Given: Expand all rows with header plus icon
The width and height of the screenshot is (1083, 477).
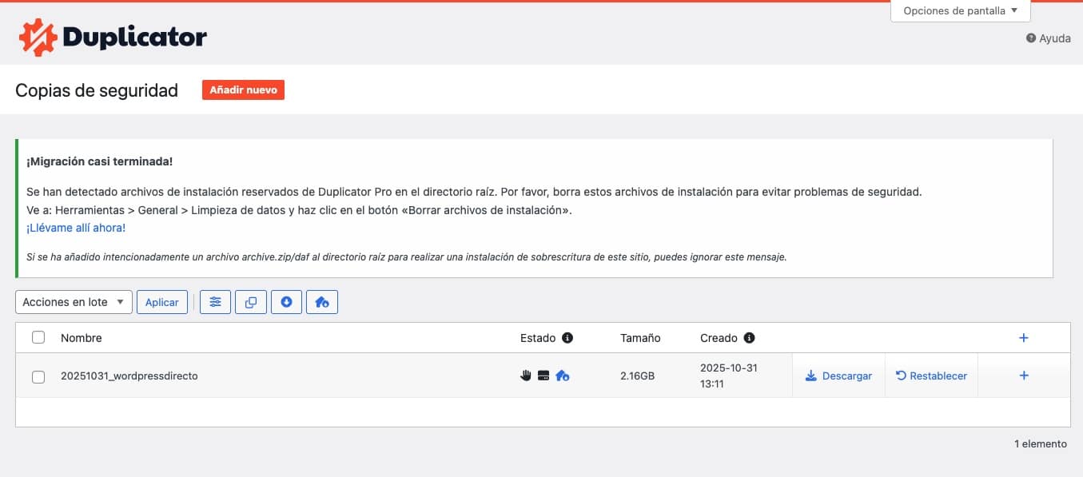Looking at the screenshot, I should pos(1024,338).
